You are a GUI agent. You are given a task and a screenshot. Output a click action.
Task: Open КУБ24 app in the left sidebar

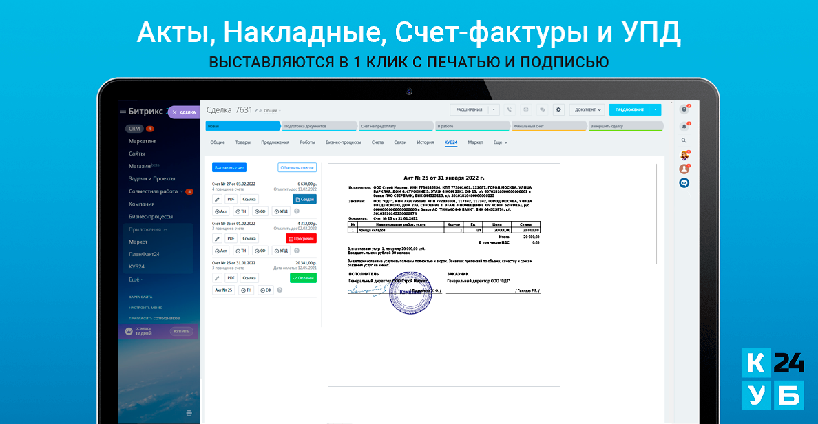(137, 266)
